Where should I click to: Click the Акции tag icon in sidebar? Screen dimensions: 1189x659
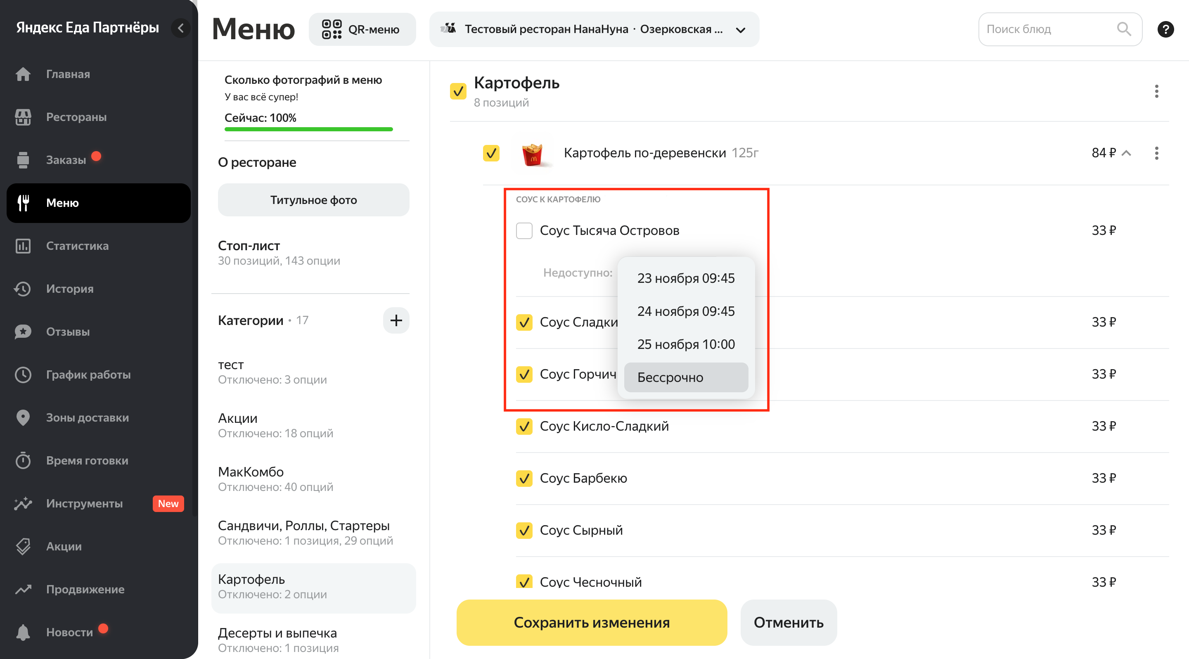click(23, 546)
